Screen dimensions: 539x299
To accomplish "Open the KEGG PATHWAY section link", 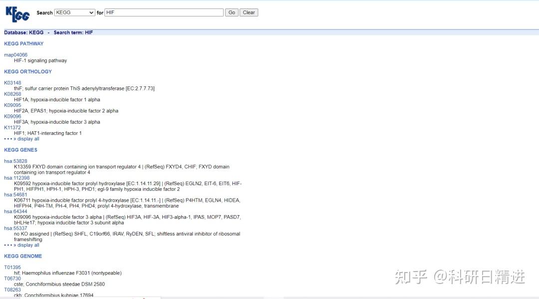I will pyautogui.click(x=24, y=43).
